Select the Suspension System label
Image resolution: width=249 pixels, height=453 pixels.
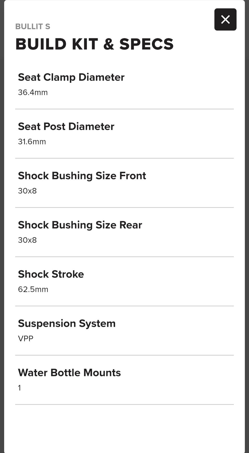point(67,323)
